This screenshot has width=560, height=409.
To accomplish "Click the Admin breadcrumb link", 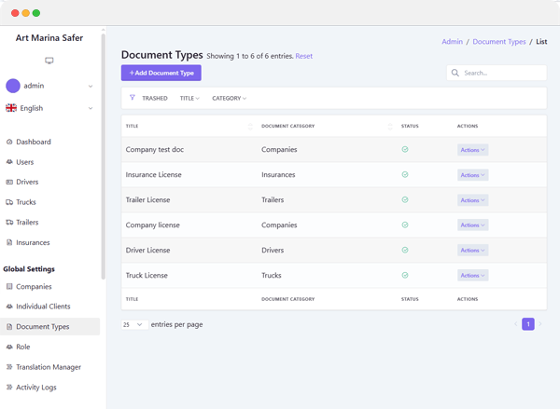I will pos(452,42).
